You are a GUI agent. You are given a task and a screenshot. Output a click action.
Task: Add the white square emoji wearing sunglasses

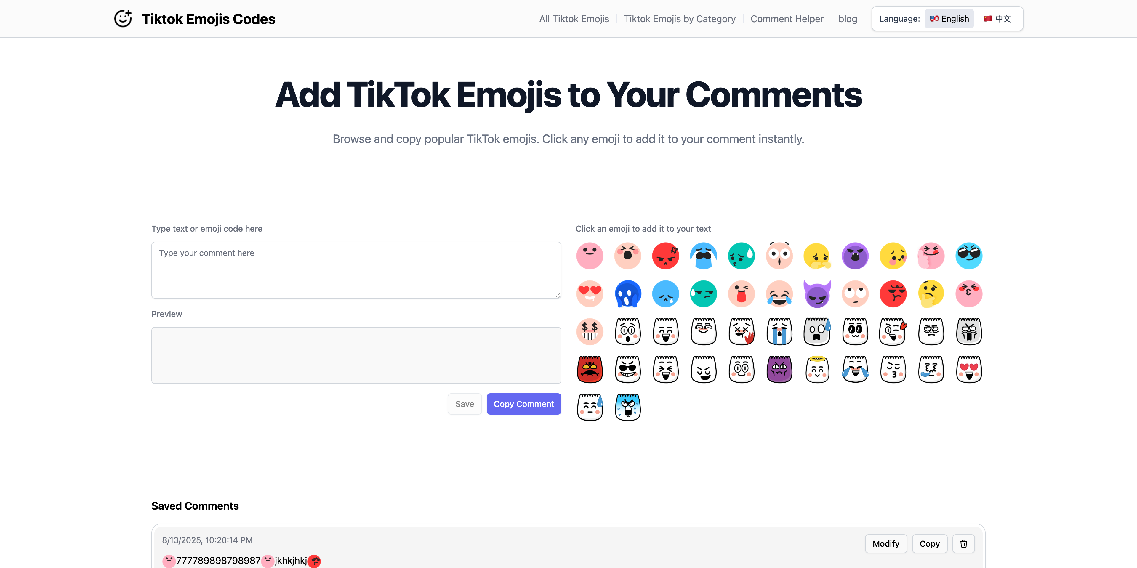(628, 369)
